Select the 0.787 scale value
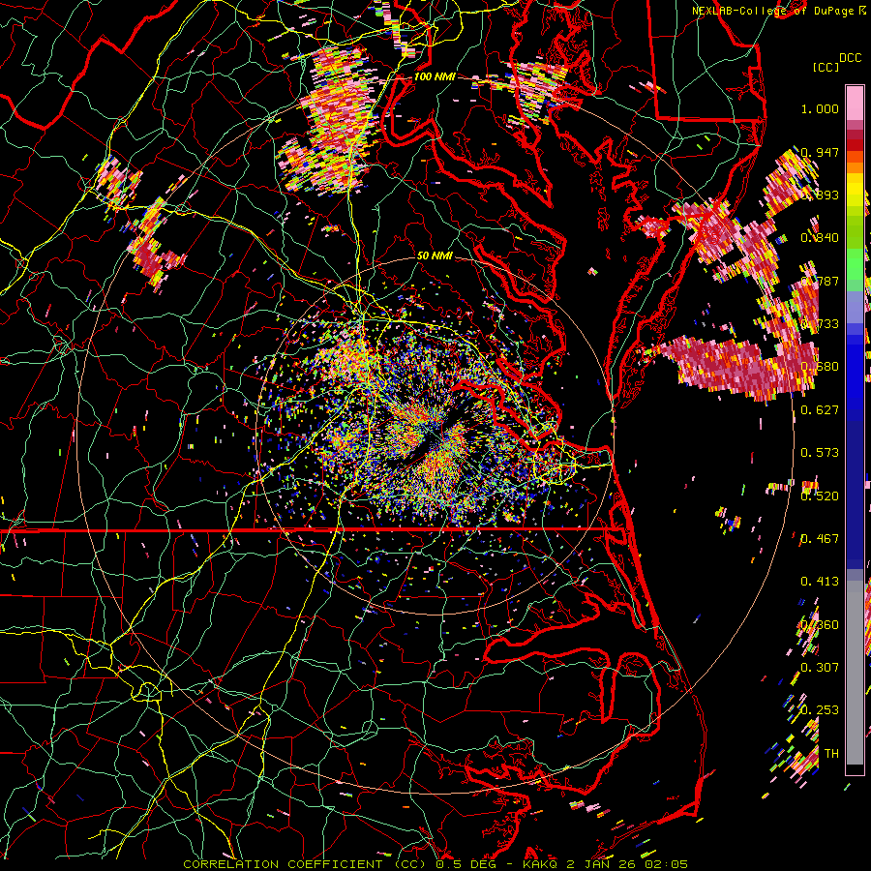This screenshot has width=871, height=871. (820, 281)
